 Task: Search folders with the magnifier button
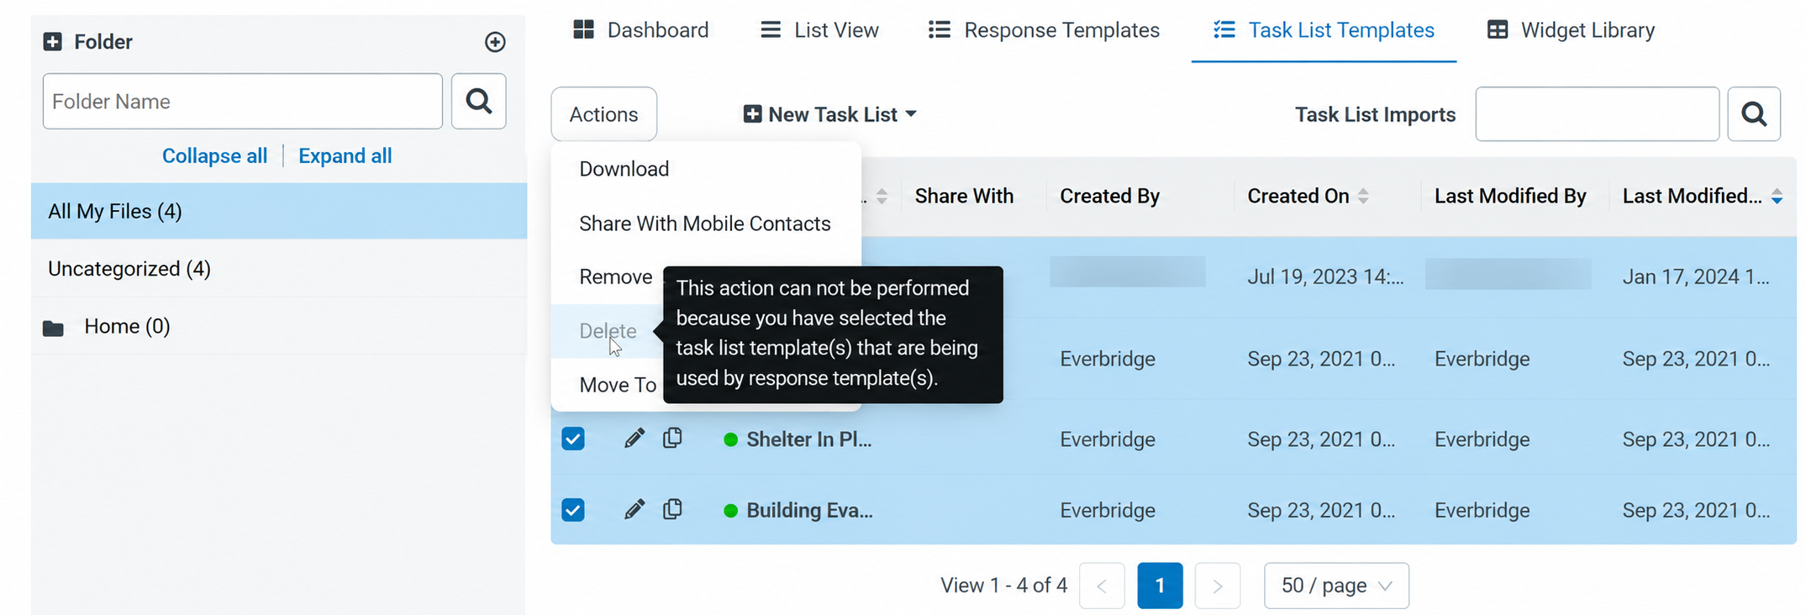coord(479,101)
